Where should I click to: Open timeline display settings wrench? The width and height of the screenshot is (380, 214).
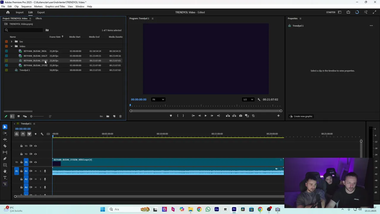(x=42, y=134)
